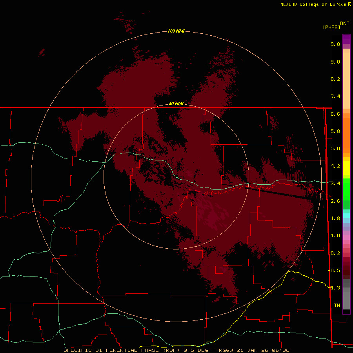Click the 2.6 scale value
353x353 pixels.
pos(335,201)
